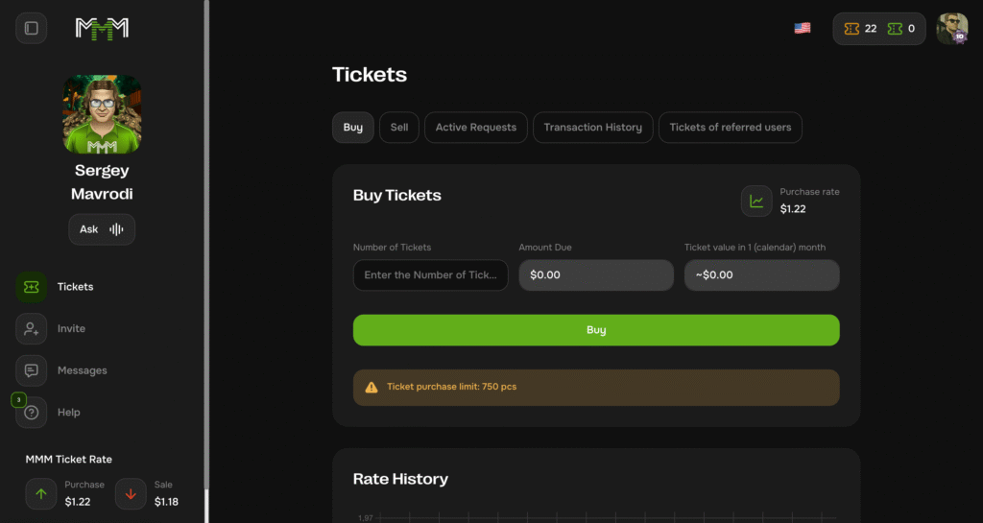Open the user avatar menu

click(952, 28)
